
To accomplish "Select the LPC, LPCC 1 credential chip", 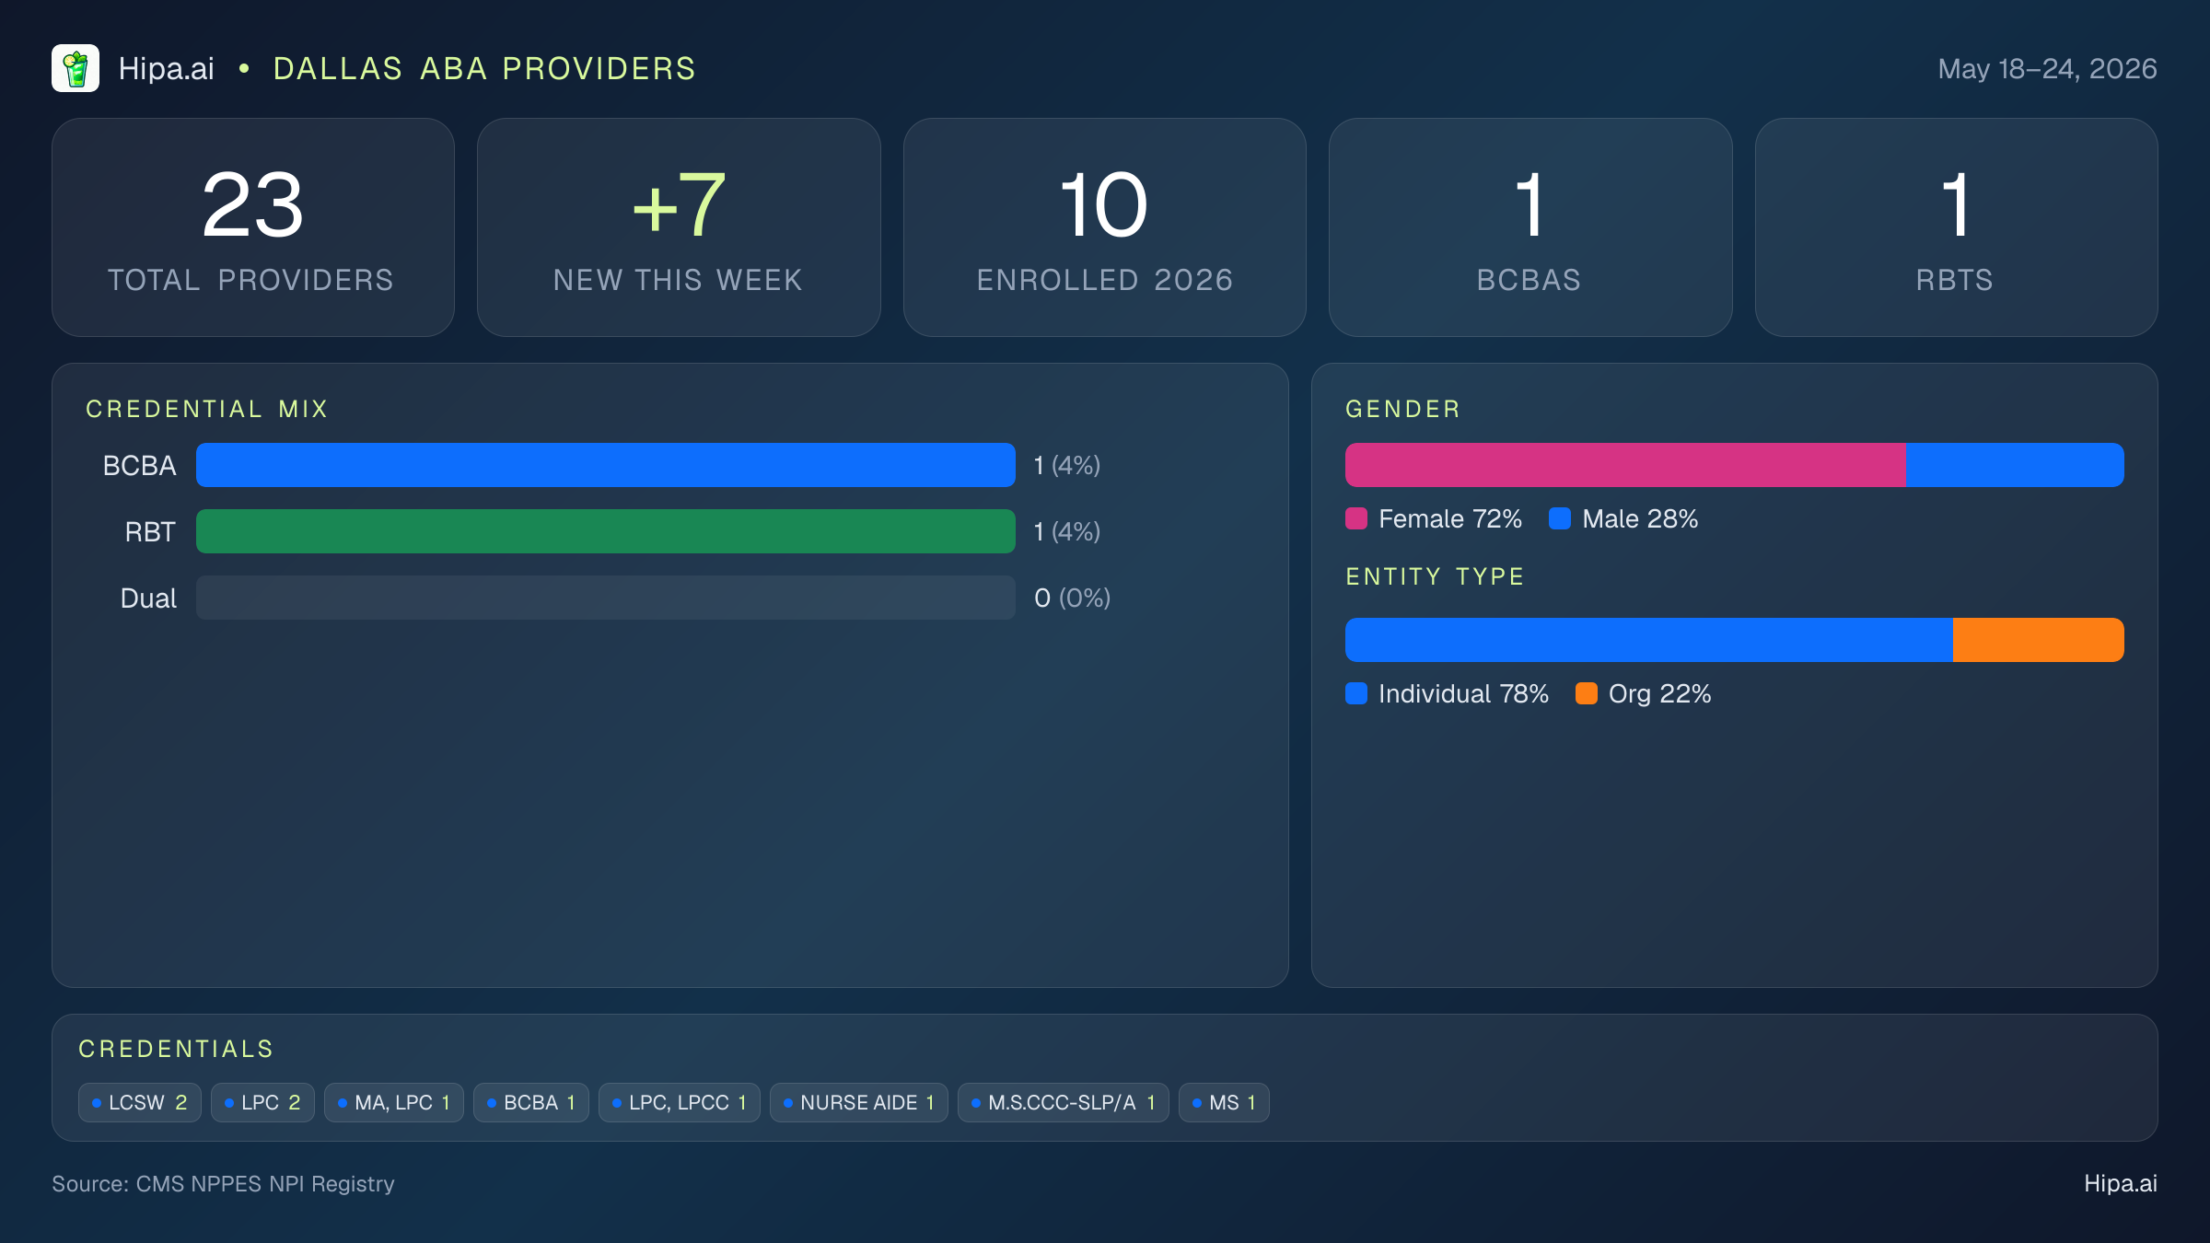I will (680, 1103).
